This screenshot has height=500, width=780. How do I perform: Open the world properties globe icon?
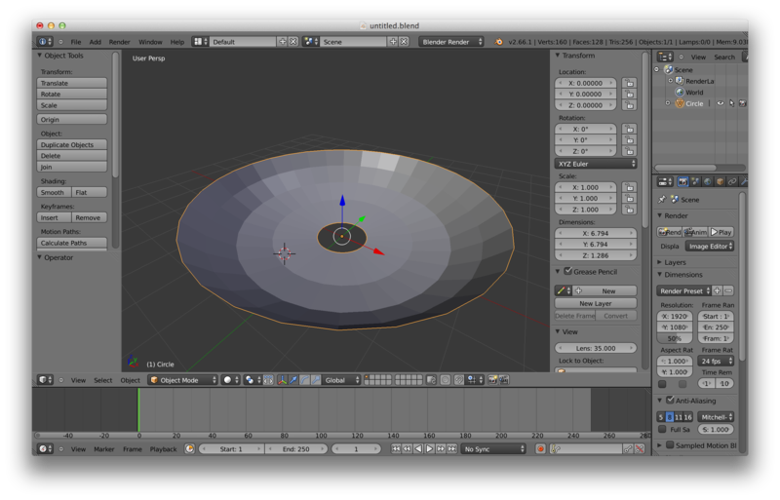(x=708, y=181)
